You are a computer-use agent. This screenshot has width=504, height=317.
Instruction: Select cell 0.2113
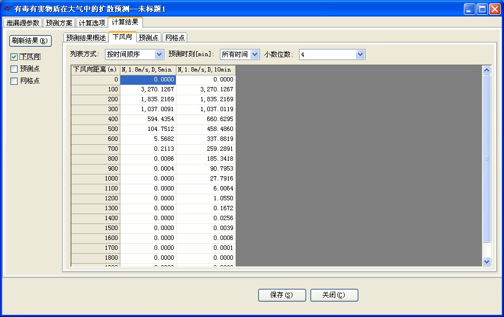pyautogui.click(x=148, y=149)
